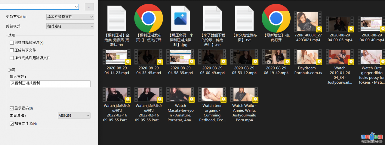
Task: Check 操作完成后删除源文件 option
Action: [12, 58]
